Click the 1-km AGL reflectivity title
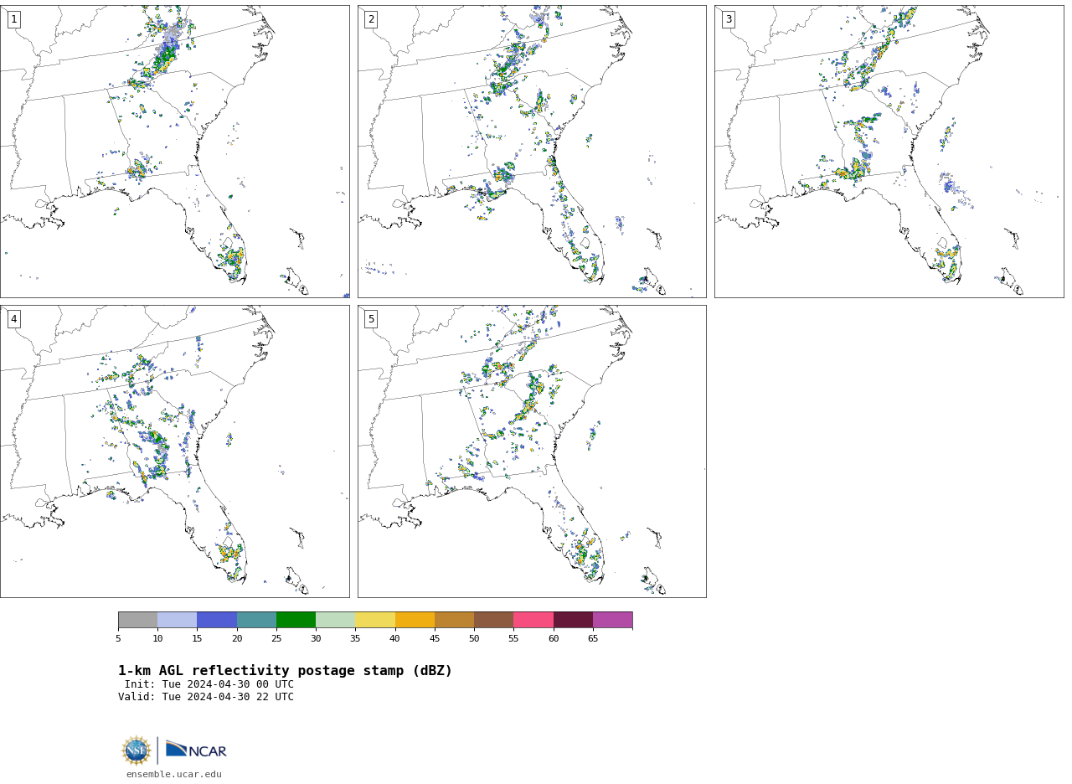Image resolution: width=1072 pixels, height=784 pixels. coord(285,671)
